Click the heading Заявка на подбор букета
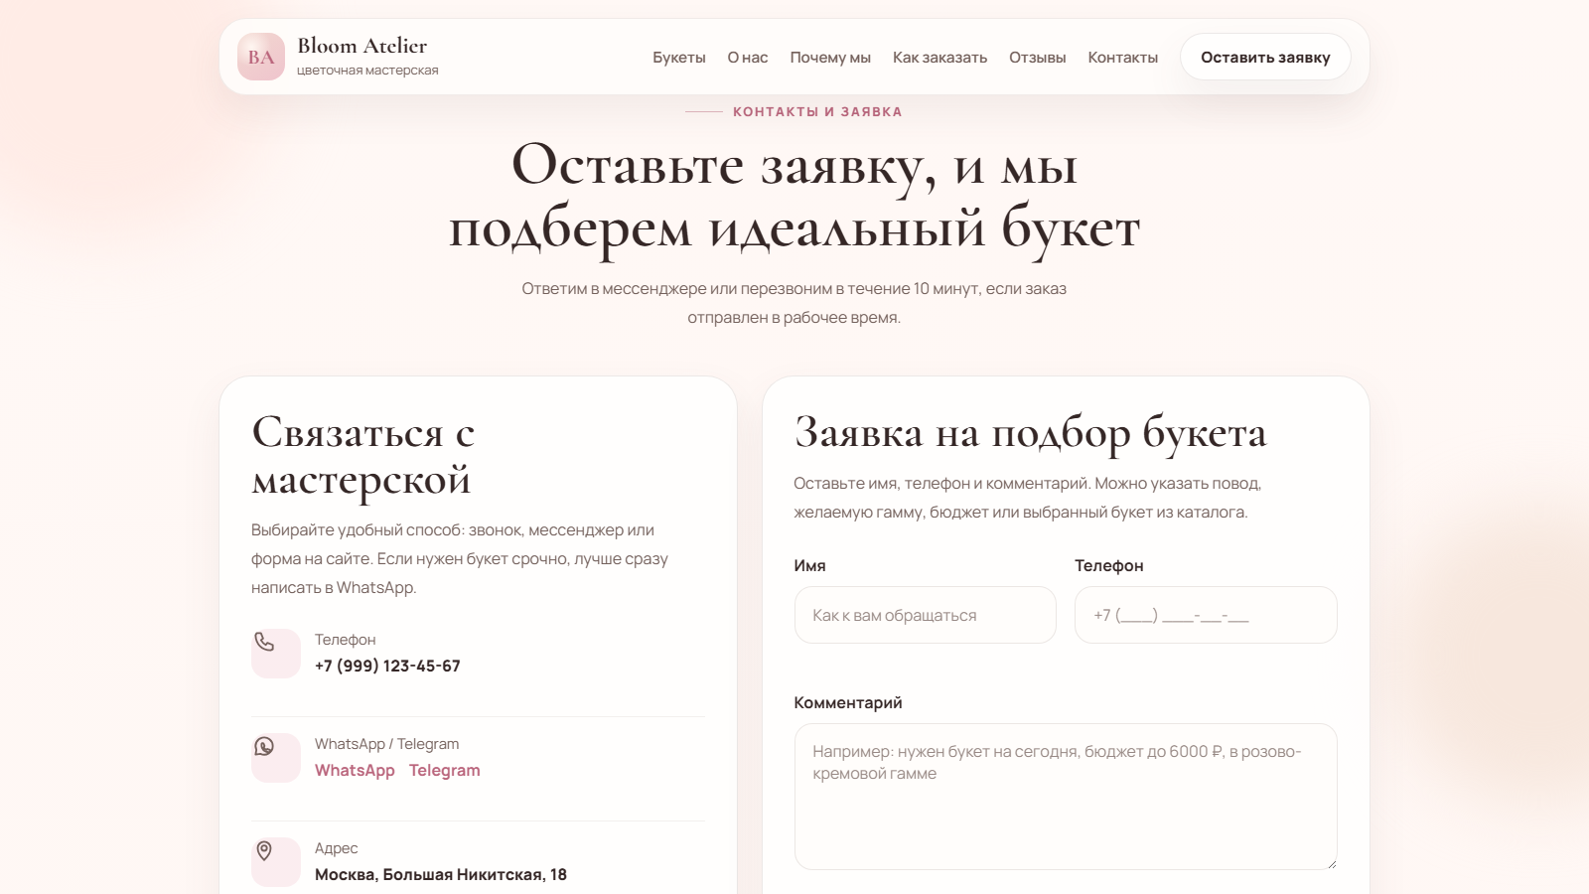The image size is (1589, 894). [1031, 433]
